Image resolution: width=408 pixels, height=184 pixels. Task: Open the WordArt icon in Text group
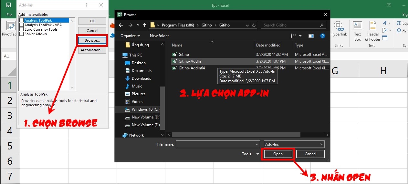coord(384,23)
